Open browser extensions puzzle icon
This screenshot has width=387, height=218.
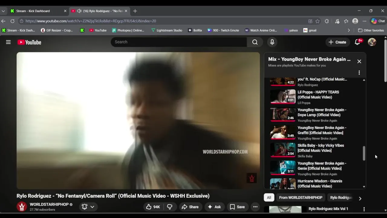pos(327,21)
